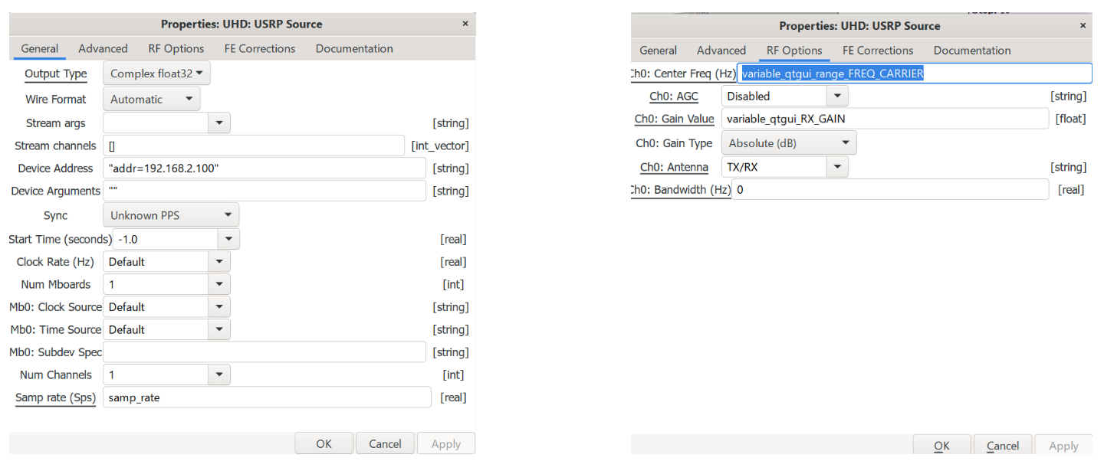1104x471 pixels.
Task: Click the Ch0: AGC label
Action: tap(674, 96)
